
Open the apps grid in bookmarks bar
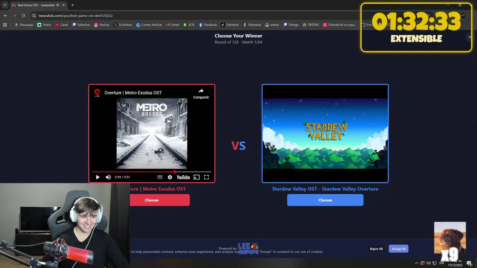[x=5, y=25]
